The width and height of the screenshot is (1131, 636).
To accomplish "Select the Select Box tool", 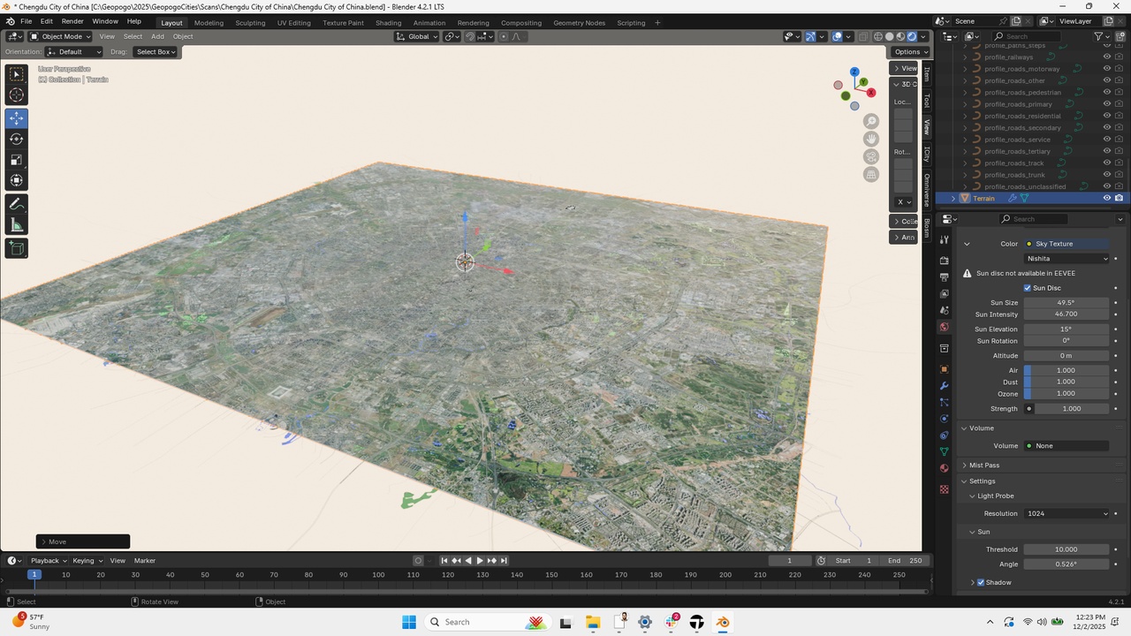I will click(x=17, y=74).
